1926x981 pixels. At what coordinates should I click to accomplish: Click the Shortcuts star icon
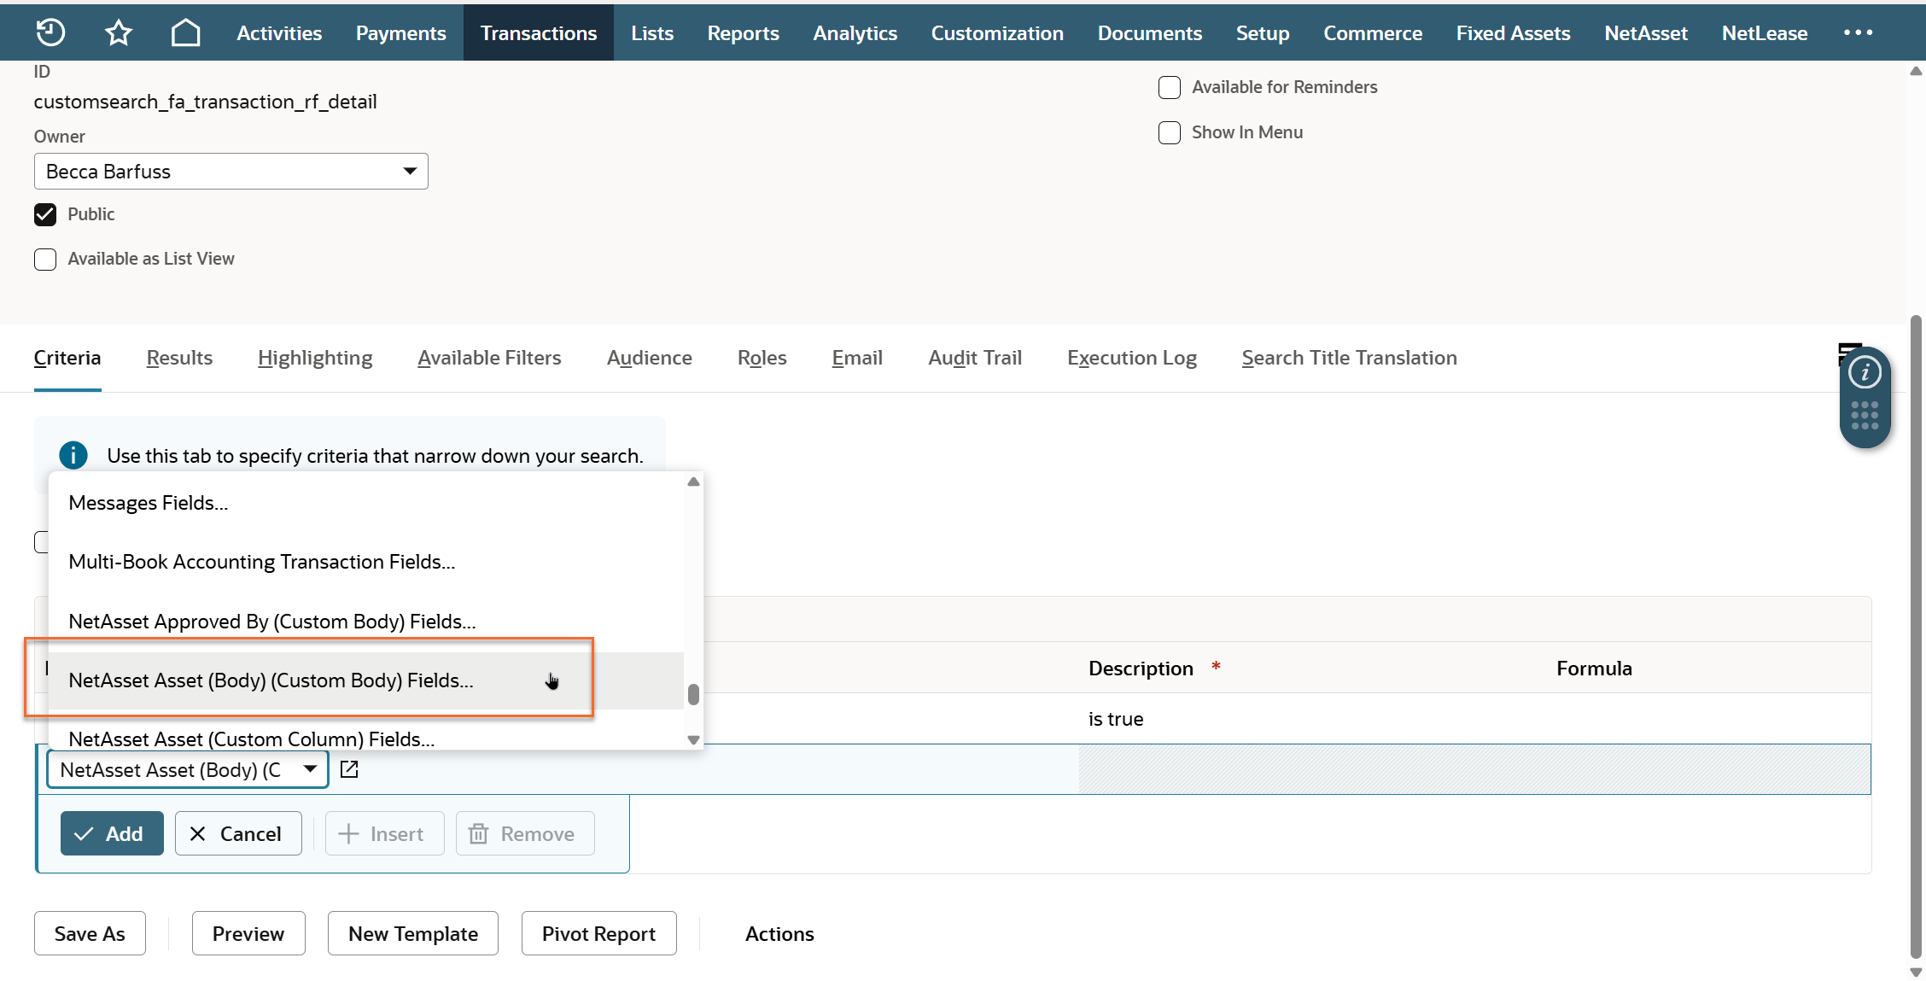click(118, 32)
